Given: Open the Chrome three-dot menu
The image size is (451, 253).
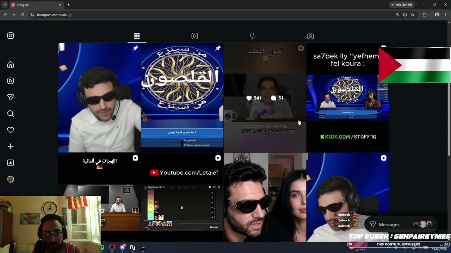Looking at the screenshot, I should coord(446,15).
